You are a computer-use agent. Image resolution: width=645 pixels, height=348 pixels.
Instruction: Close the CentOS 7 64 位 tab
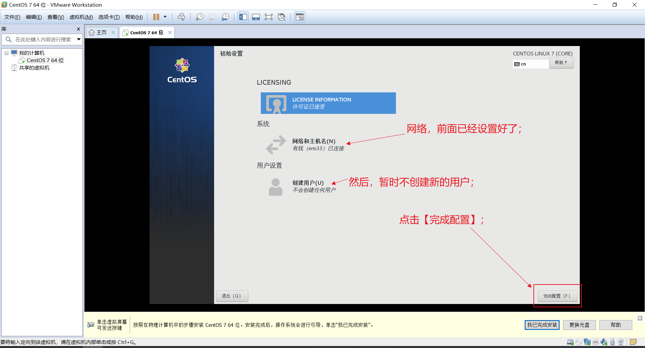coord(170,33)
